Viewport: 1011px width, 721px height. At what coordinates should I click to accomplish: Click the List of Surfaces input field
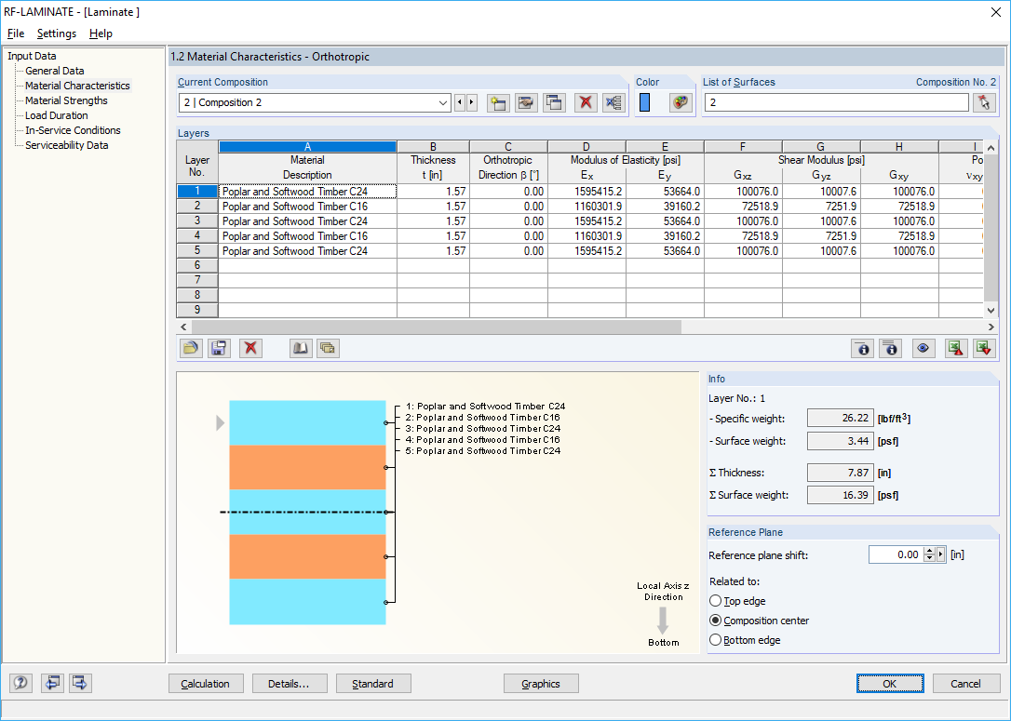click(836, 102)
